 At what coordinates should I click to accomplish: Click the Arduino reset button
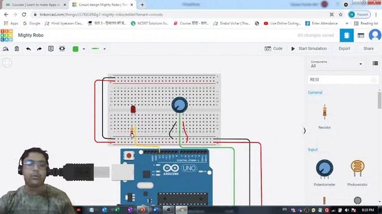tap(129, 155)
